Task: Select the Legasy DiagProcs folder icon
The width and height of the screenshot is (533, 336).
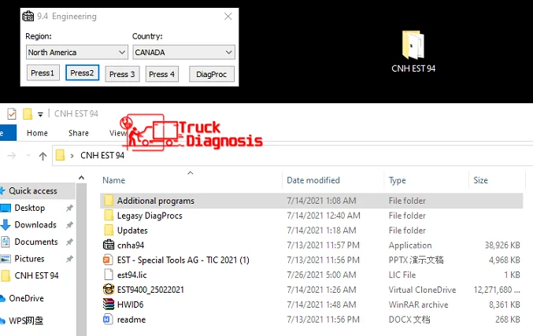Action: [x=109, y=216]
